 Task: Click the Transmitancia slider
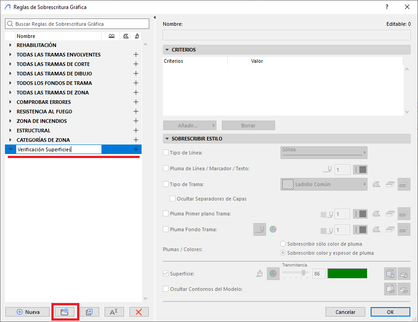[295, 273]
